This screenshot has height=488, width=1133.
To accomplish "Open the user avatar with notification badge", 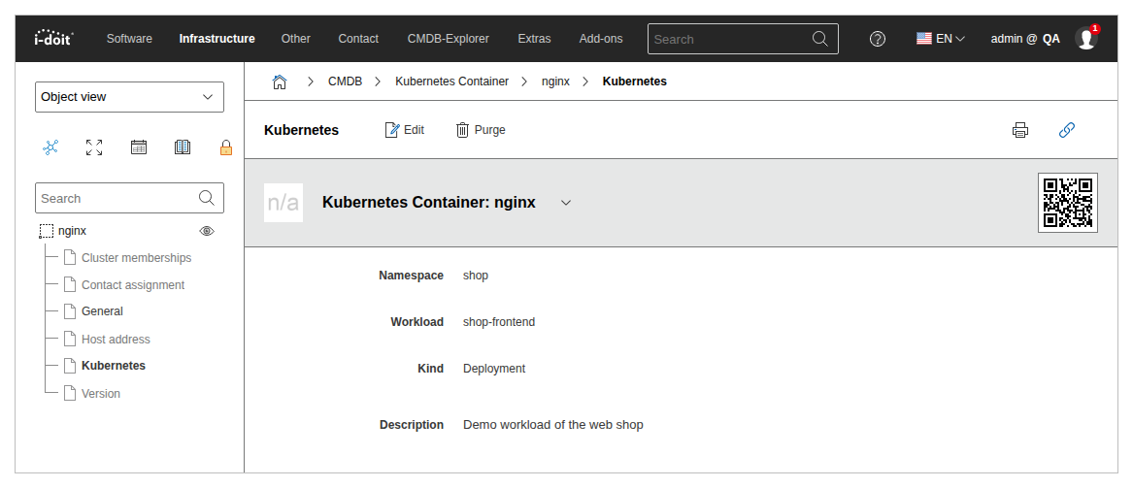I will (1086, 38).
